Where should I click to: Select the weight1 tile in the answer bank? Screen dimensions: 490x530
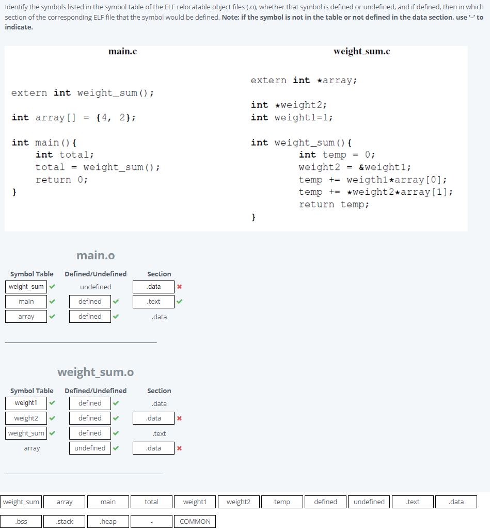(x=195, y=502)
